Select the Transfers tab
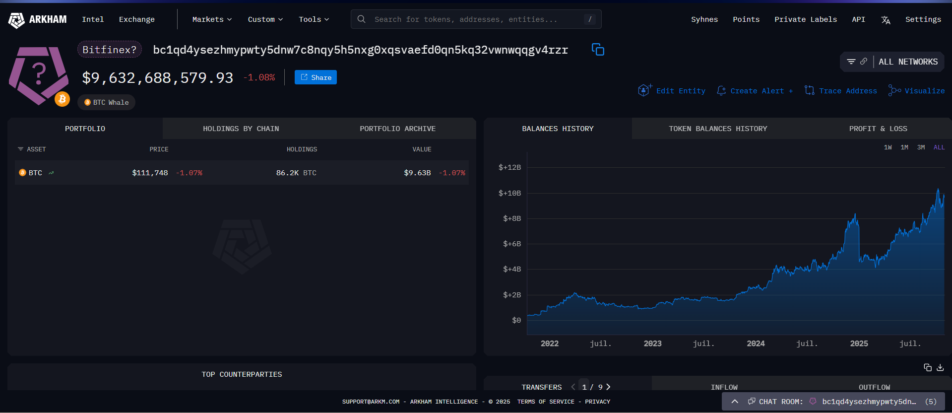The image size is (952, 413). 542,387
